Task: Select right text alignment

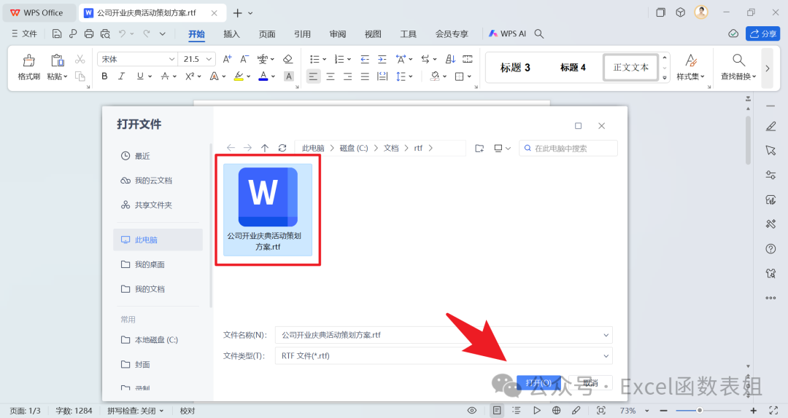Action: click(x=347, y=76)
